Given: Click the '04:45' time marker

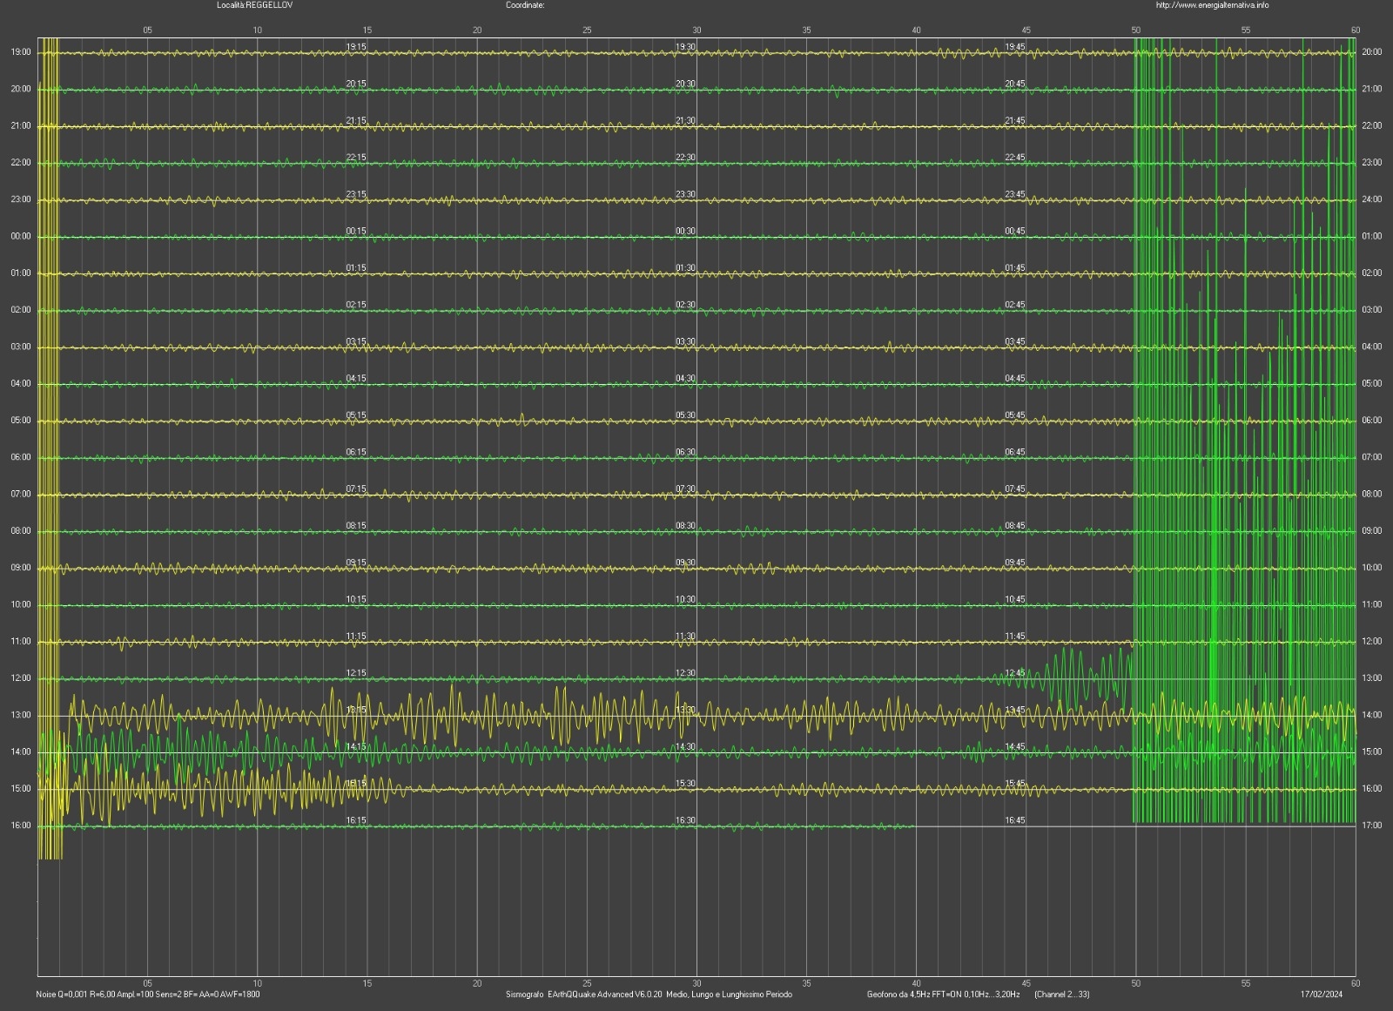Looking at the screenshot, I should point(1015,379).
